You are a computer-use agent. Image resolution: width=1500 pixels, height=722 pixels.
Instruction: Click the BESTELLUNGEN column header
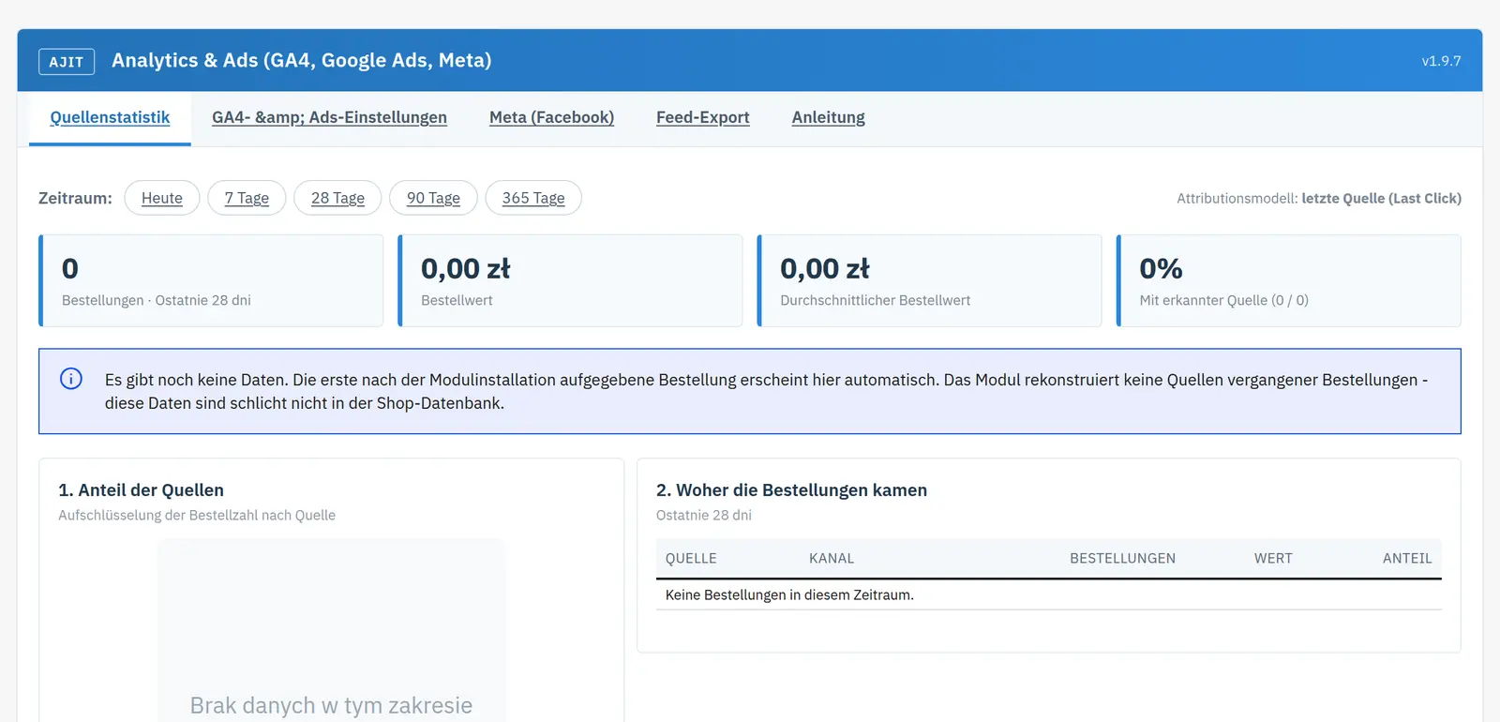[1122, 558]
